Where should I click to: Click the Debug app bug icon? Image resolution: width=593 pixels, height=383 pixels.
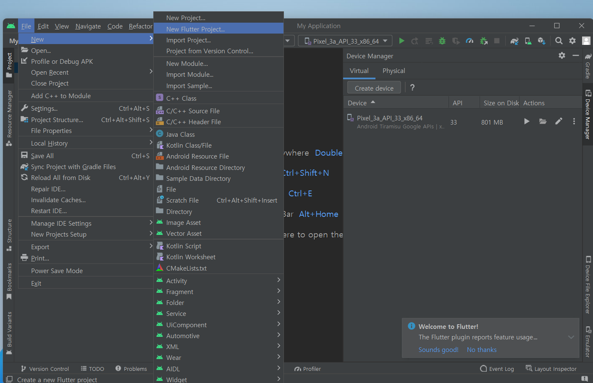tap(442, 41)
